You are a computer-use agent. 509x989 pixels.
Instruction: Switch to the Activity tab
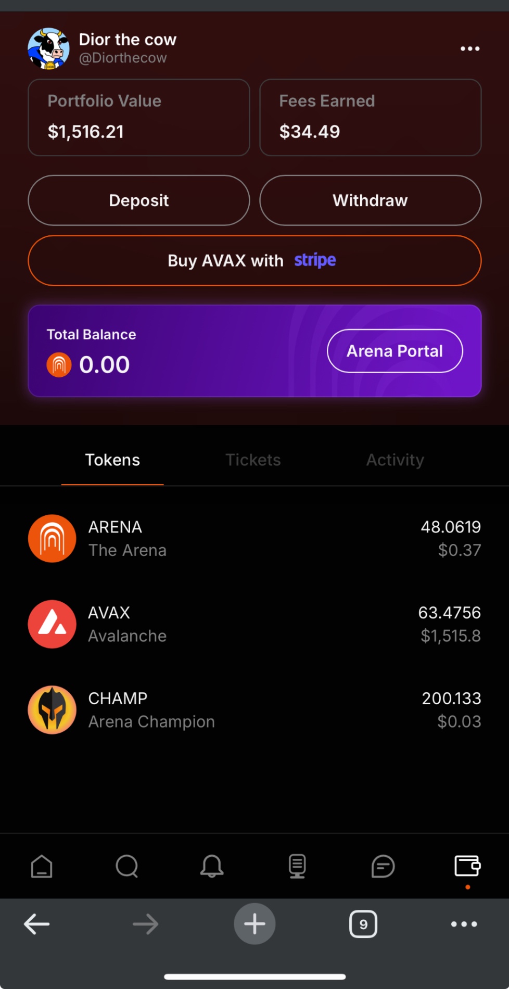(395, 460)
